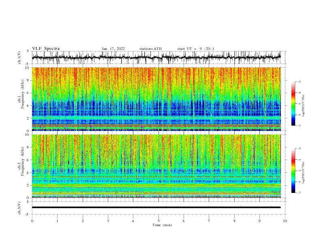Click the time axis tick label "0"
The height and width of the screenshot is (248, 321).
pyautogui.click(x=32, y=221)
